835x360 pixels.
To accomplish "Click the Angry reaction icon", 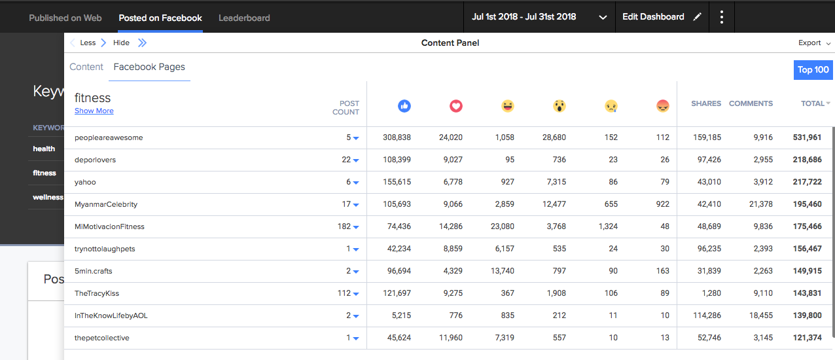I will [x=663, y=105].
